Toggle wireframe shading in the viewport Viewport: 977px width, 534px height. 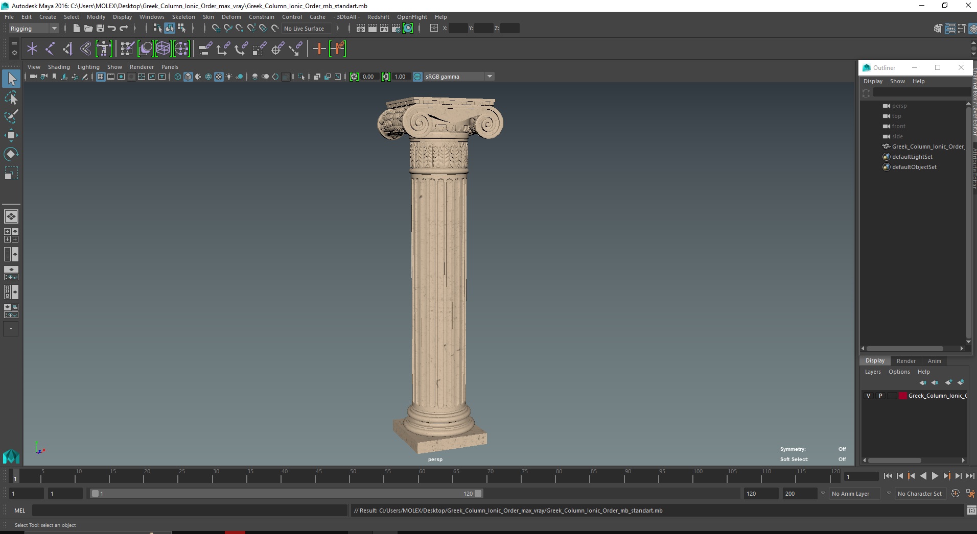pos(178,77)
